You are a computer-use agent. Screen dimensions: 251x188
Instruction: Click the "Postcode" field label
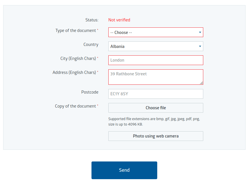point(90,92)
